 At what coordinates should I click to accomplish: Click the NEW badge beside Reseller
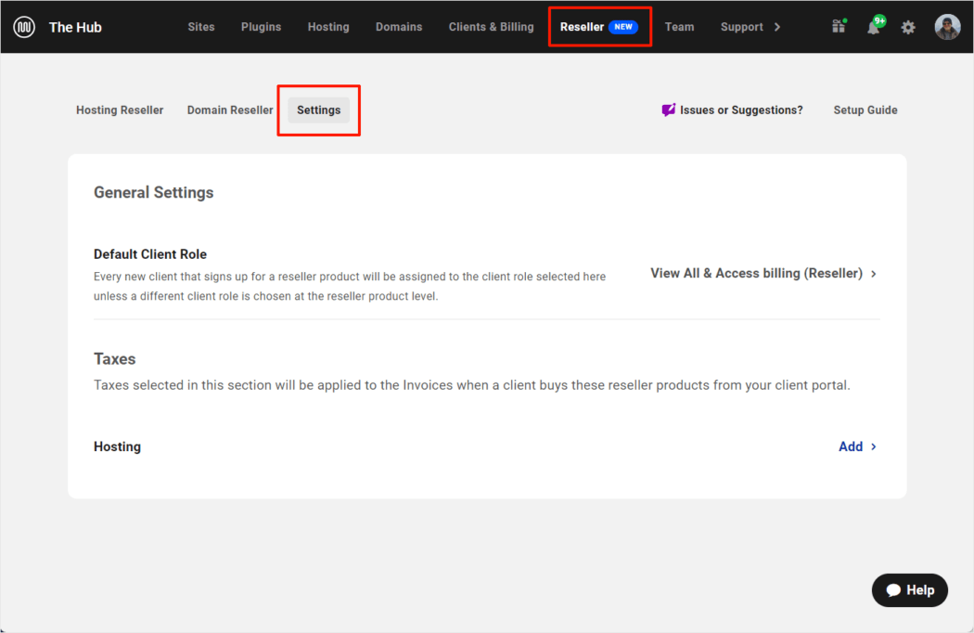click(x=623, y=27)
